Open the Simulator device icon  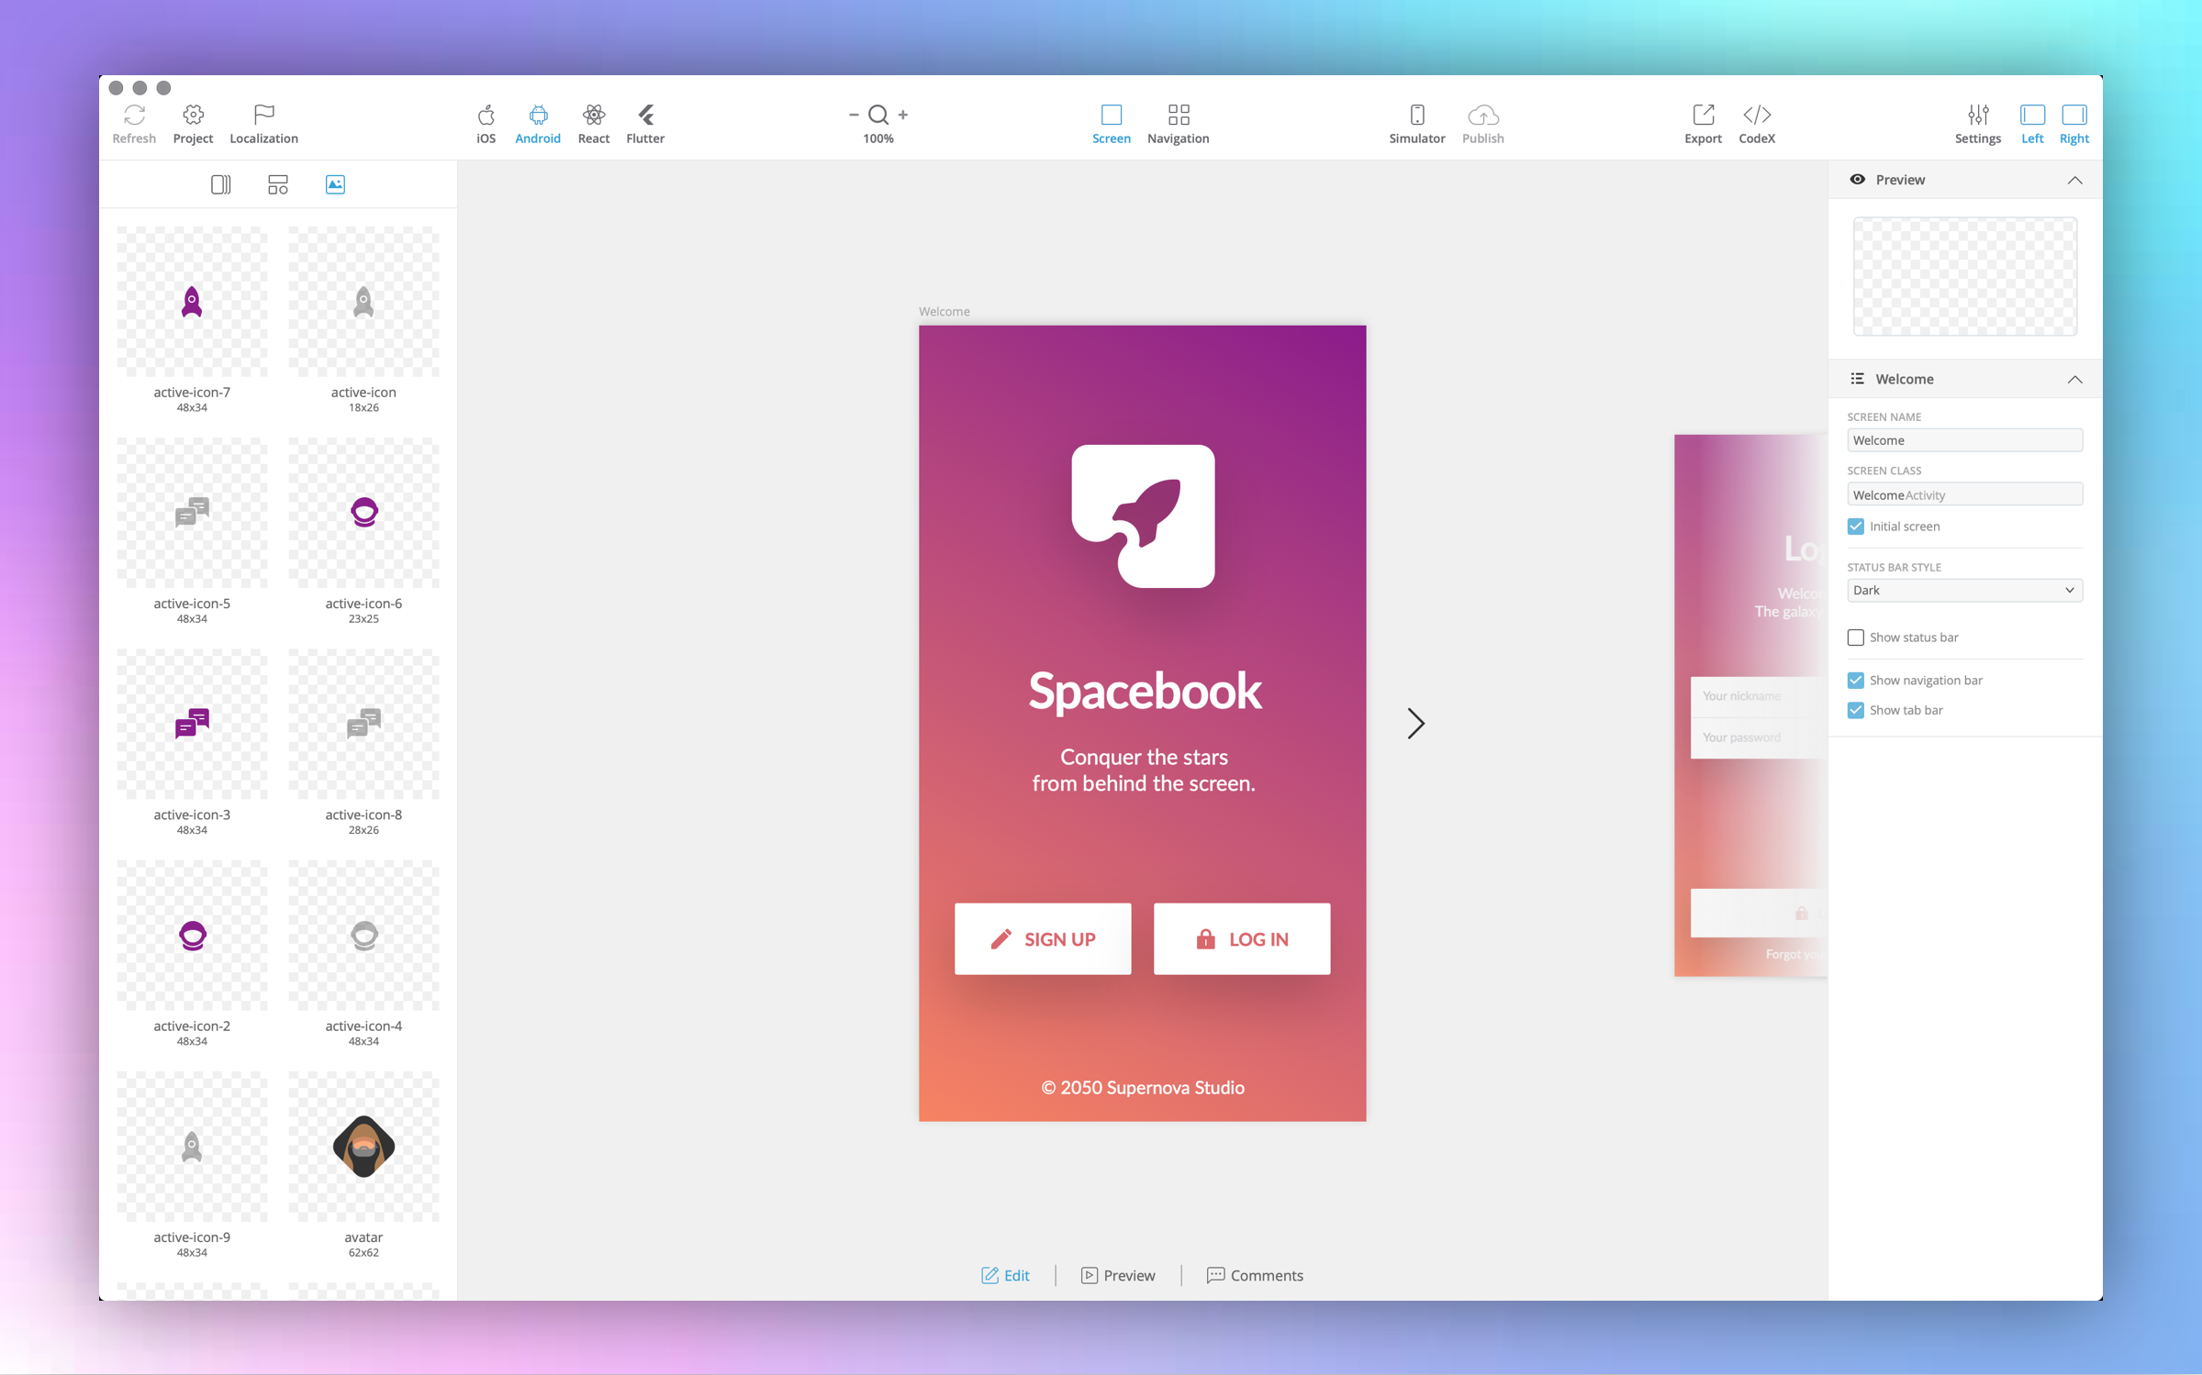pyautogui.click(x=1416, y=116)
